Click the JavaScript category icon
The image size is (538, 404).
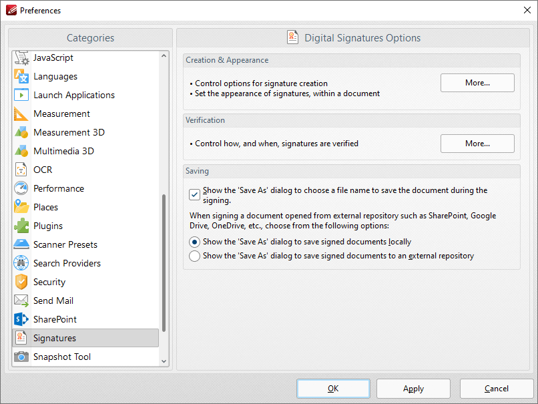21,57
